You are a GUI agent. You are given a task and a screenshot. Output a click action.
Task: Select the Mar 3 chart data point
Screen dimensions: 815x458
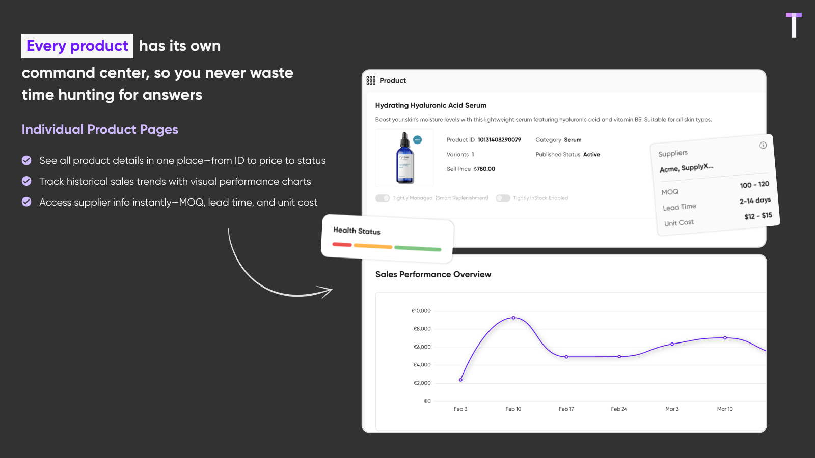pyautogui.click(x=672, y=344)
